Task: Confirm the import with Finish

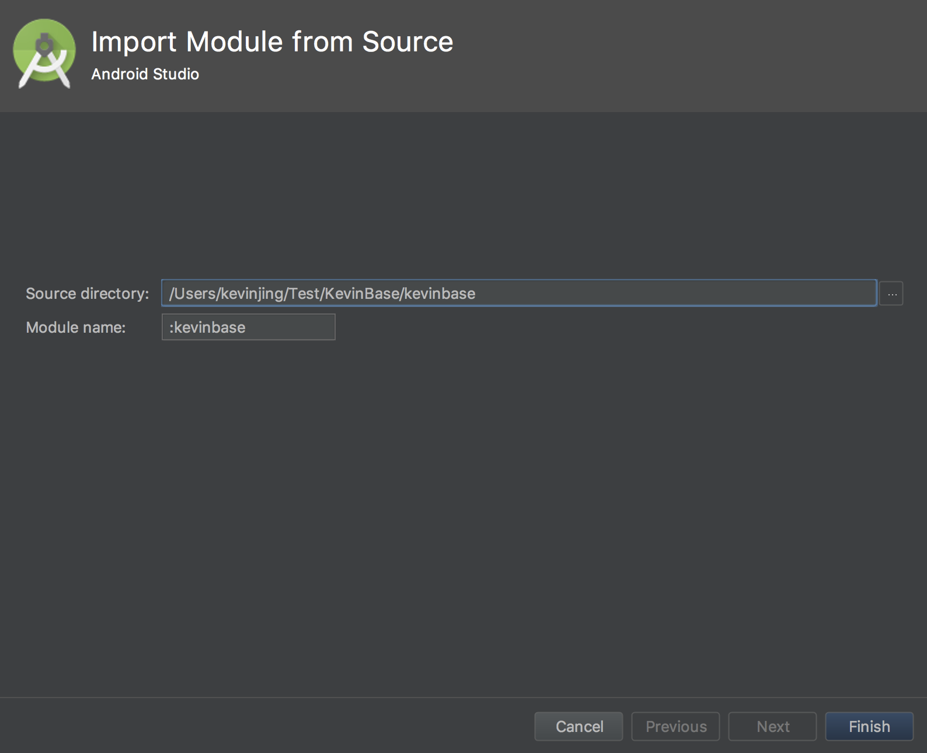Action: click(x=869, y=726)
